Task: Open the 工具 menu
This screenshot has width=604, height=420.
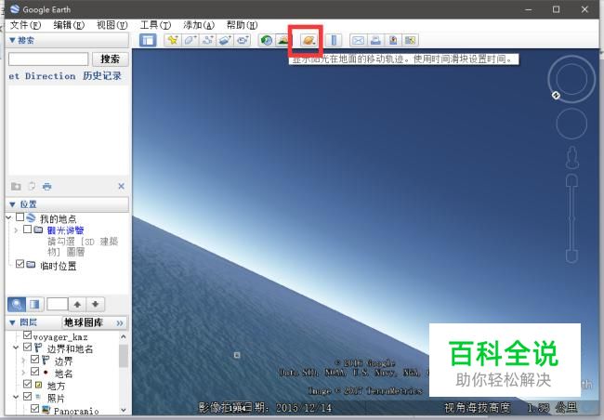Action: [x=155, y=25]
